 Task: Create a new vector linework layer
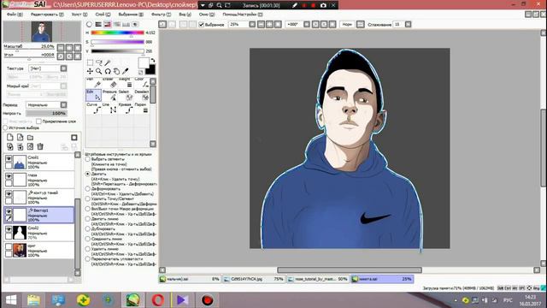[20, 137]
